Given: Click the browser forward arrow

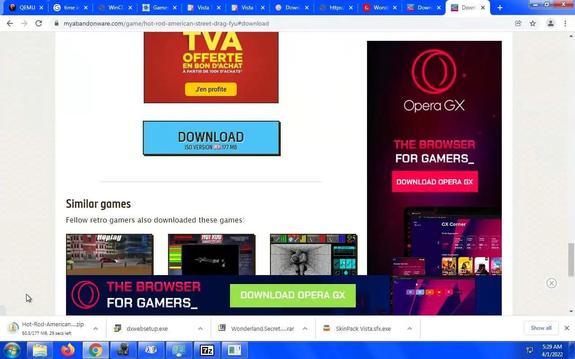Looking at the screenshot, I should [24, 23].
